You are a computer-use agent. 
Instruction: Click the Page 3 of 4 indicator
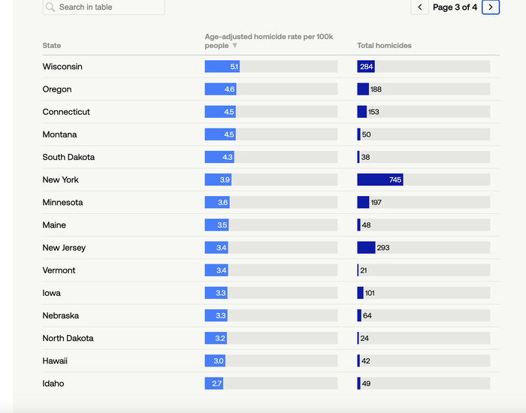coord(455,8)
